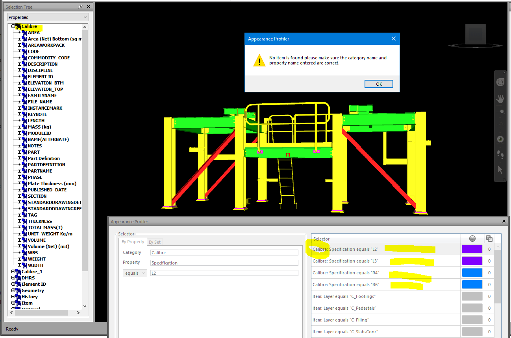Expand the Calibre_1 tree node

(13, 271)
